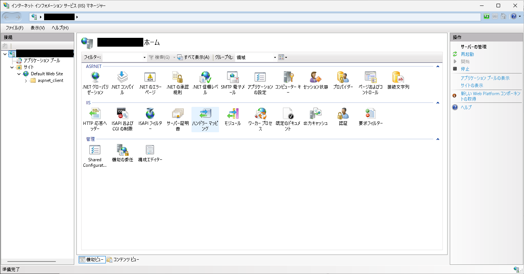Open ISAPI および CGI の制限 icon
This screenshot has height=274, width=524.
click(x=122, y=119)
